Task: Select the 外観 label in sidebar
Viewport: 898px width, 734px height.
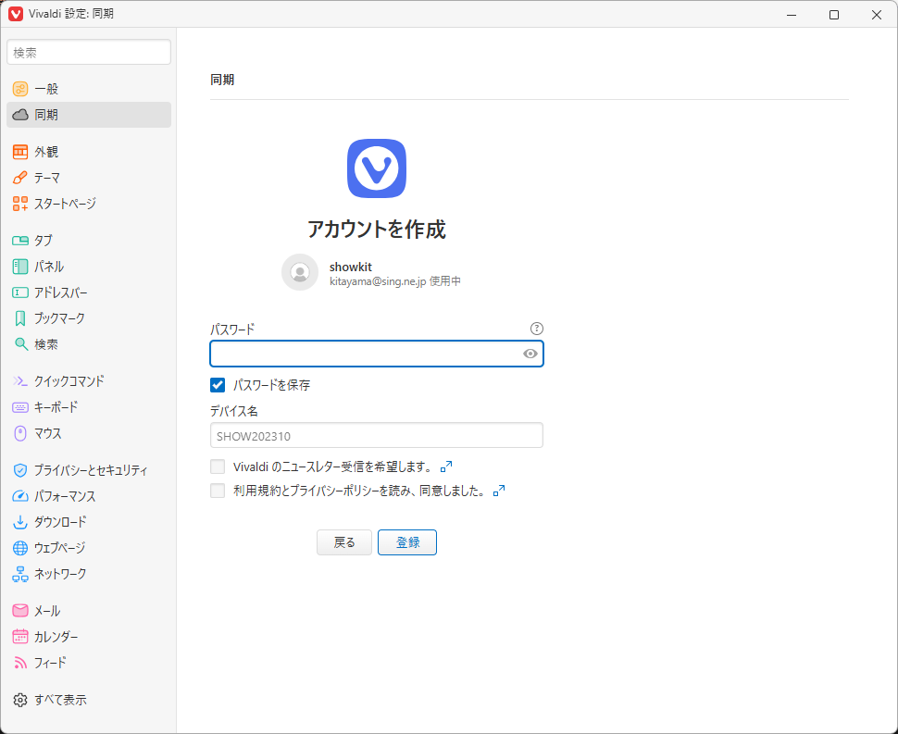Action: tap(46, 152)
